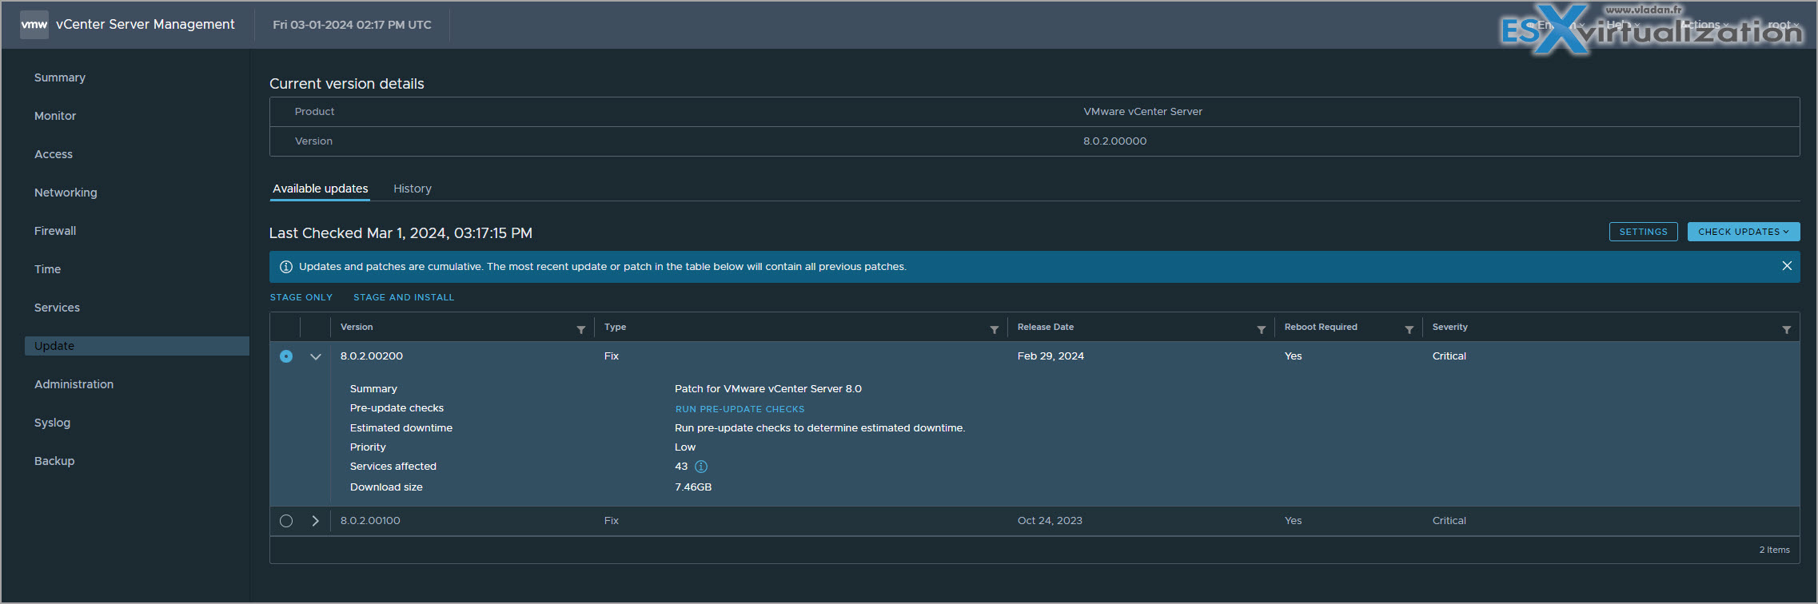Click the Settings button
Viewport: 1818px width, 604px height.
(x=1643, y=232)
